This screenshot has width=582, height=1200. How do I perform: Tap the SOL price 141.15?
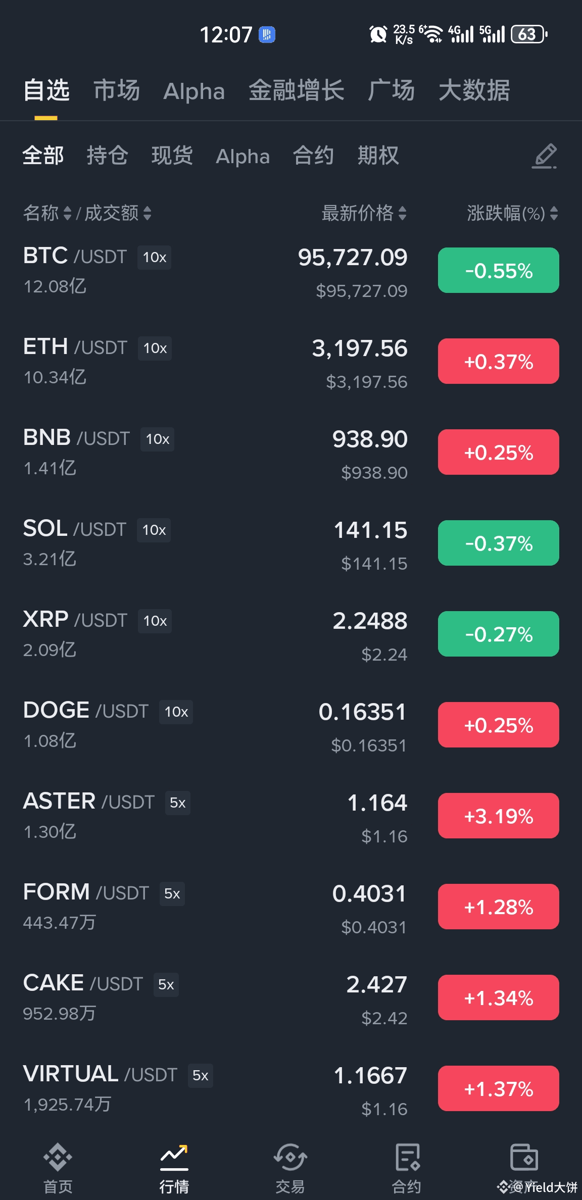tap(370, 530)
